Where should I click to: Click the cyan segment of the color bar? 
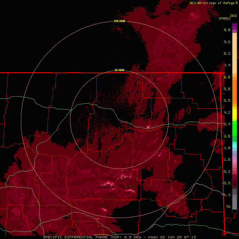(x=234, y=146)
